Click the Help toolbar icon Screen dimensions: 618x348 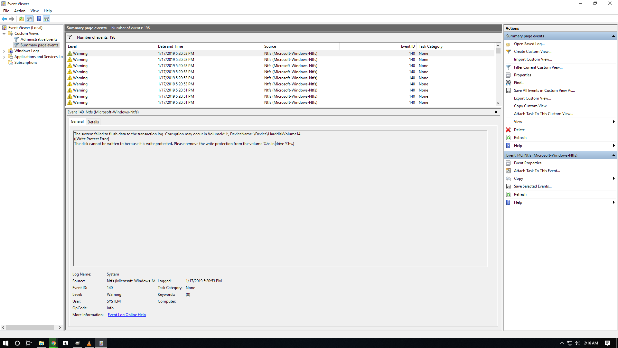click(39, 19)
